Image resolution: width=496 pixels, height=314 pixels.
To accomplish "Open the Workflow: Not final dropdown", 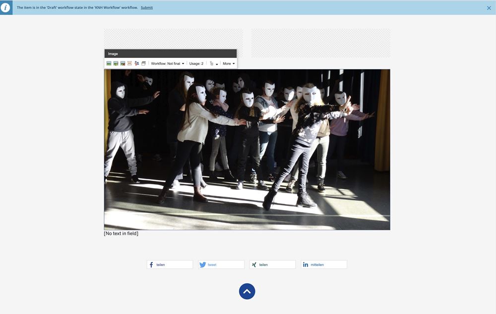I will 167,63.
